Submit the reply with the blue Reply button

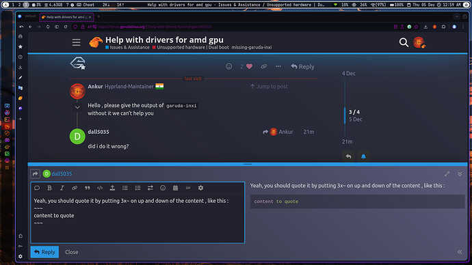click(x=44, y=252)
